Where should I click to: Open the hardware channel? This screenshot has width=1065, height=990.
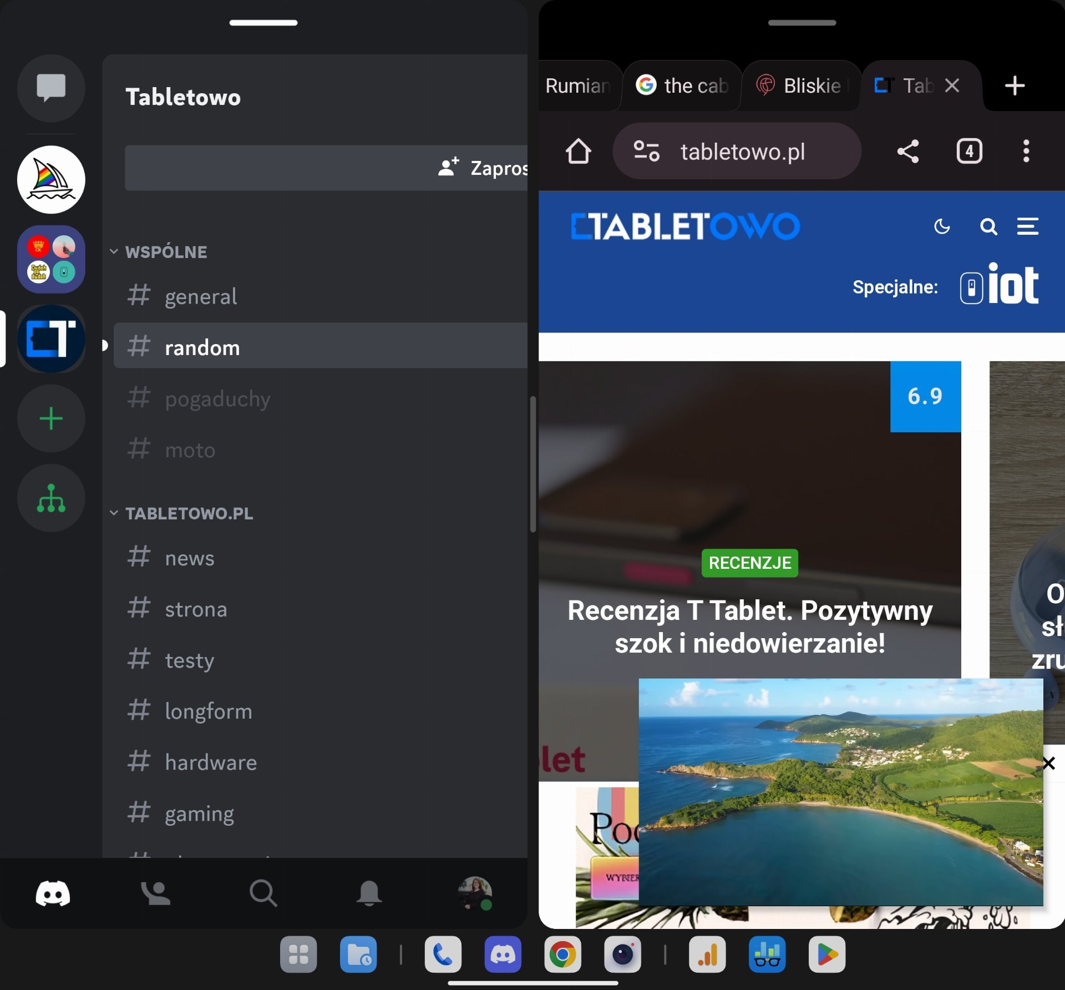click(321, 762)
